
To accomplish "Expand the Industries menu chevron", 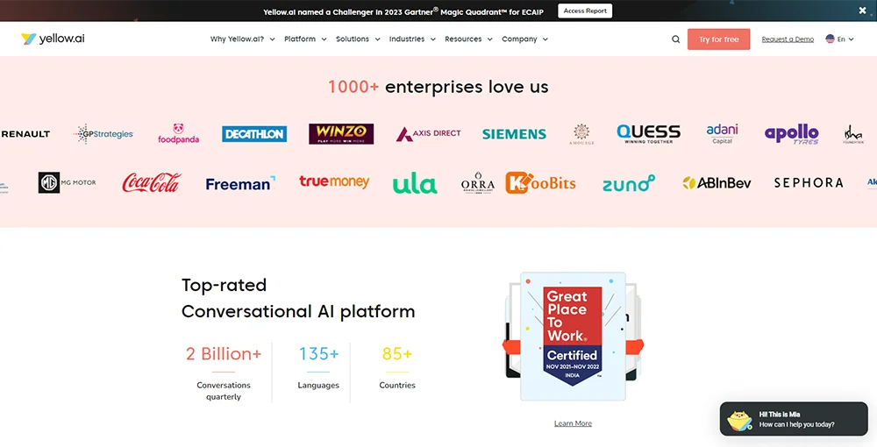I will 433,39.
